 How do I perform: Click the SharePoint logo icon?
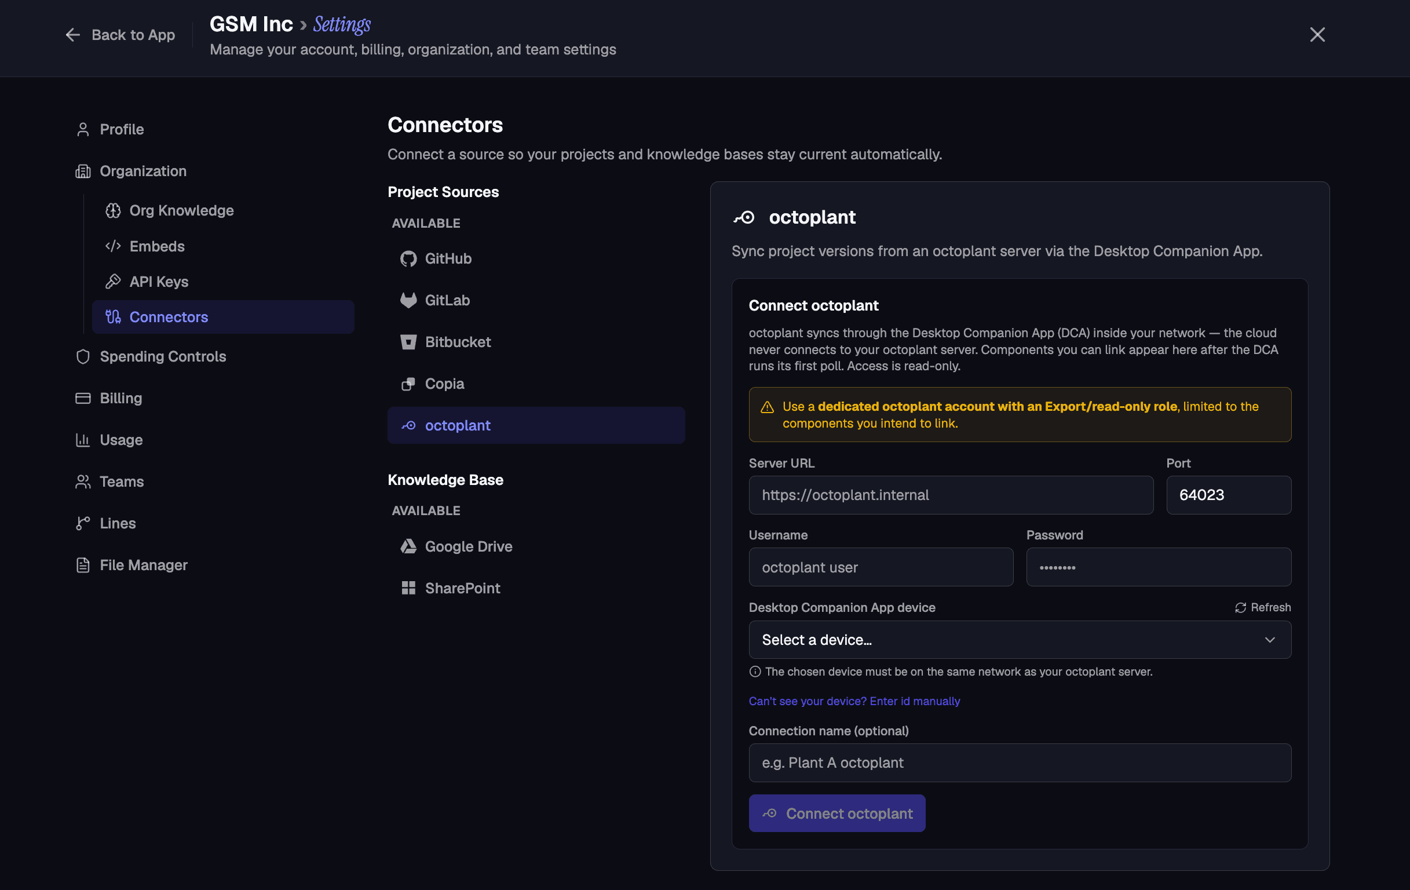pos(408,588)
